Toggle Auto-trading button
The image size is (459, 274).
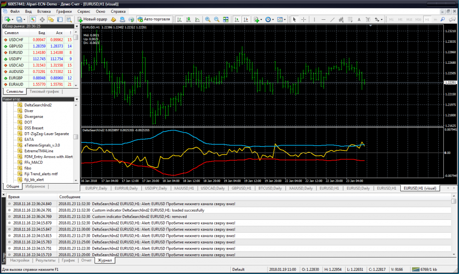pos(154,19)
